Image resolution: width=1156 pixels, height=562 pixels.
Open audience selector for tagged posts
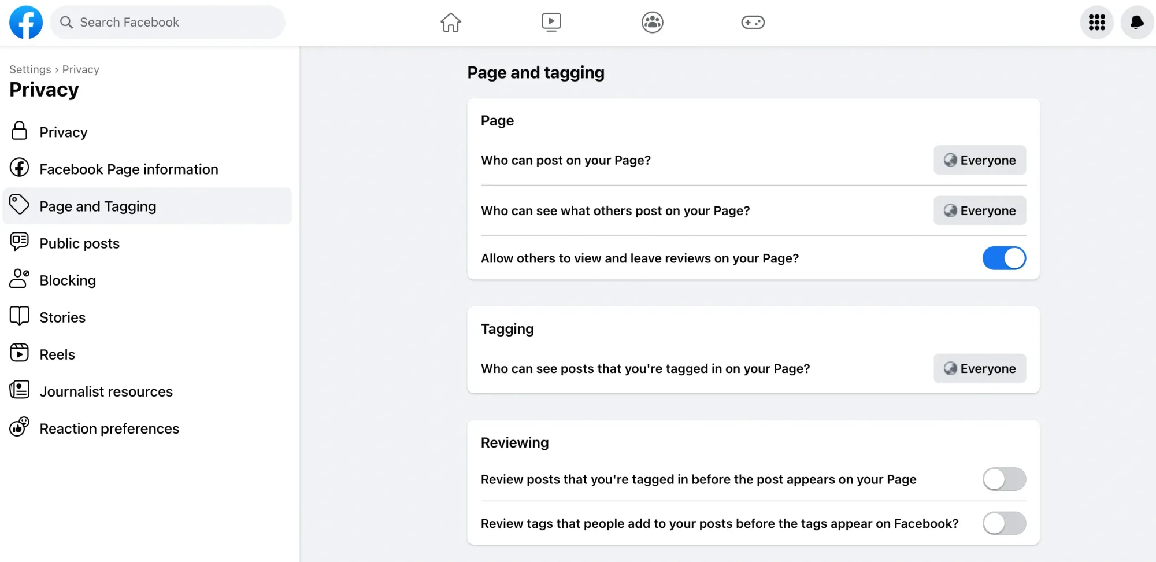pyautogui.click(x=979, y=369)
